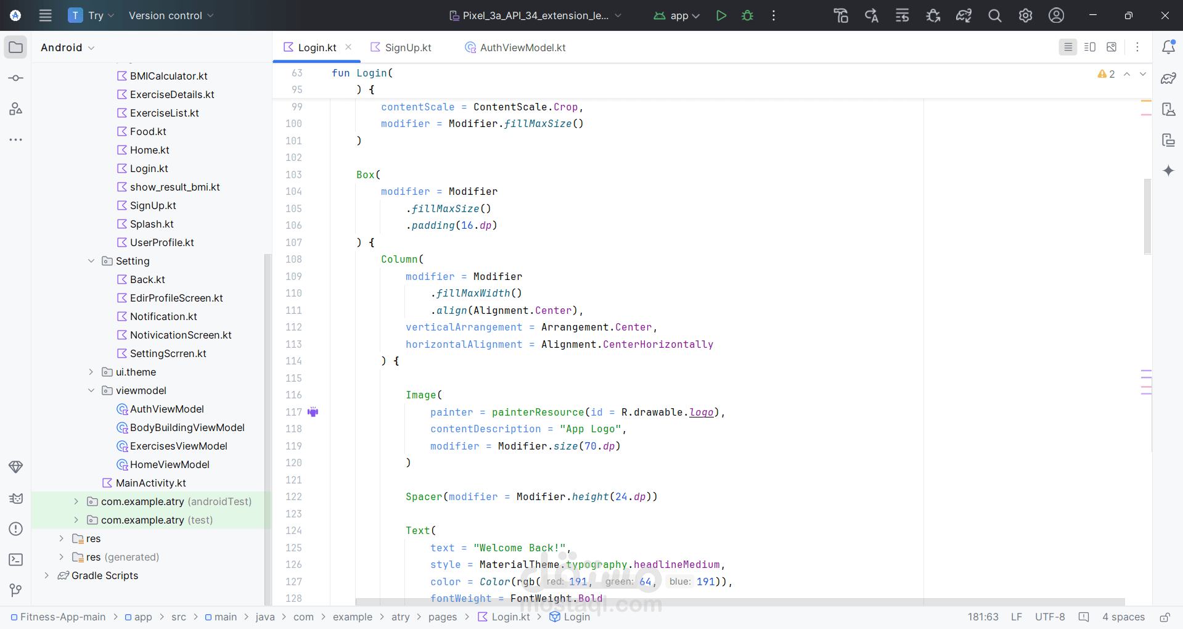1183x629 pixels.
Task: Go to previous highlighted error arrow
Action: coord(1127,74)
